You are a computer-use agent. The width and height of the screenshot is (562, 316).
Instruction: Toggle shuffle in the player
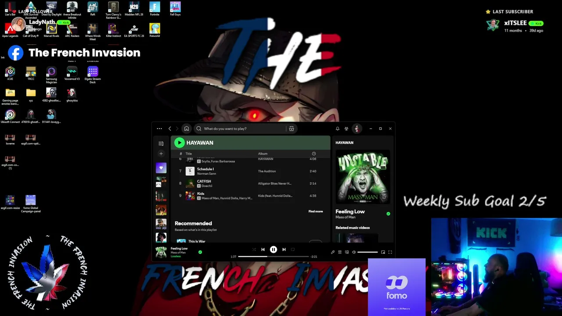click(254, 250)
